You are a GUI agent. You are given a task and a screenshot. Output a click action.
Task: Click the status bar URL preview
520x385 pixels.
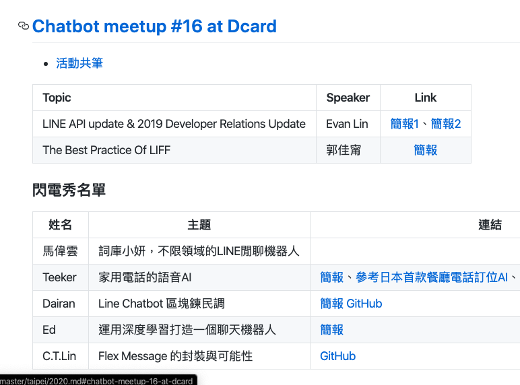coord(98,380)
